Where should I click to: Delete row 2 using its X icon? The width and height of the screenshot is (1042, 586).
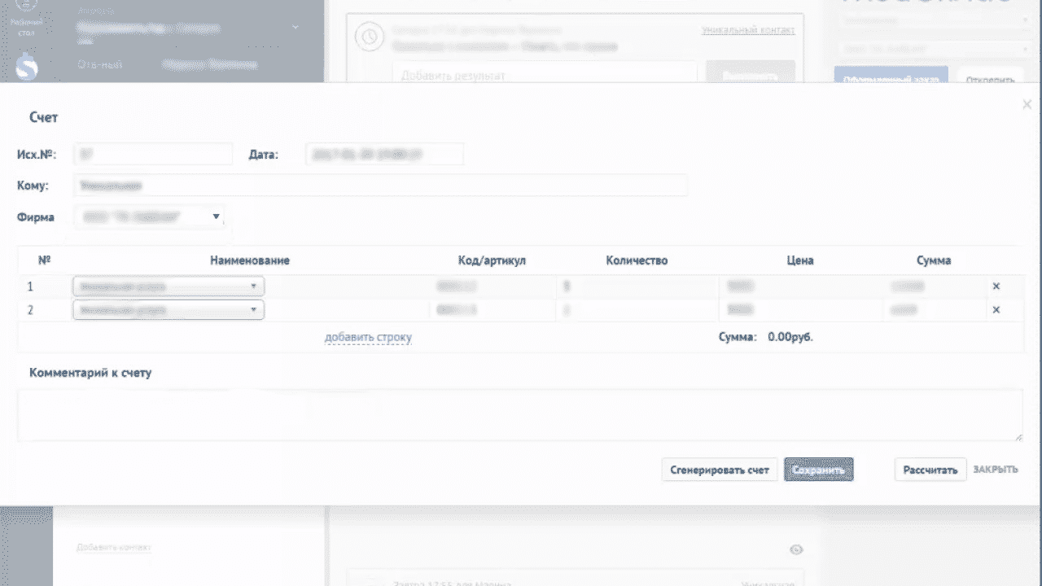tap(996, 310)
